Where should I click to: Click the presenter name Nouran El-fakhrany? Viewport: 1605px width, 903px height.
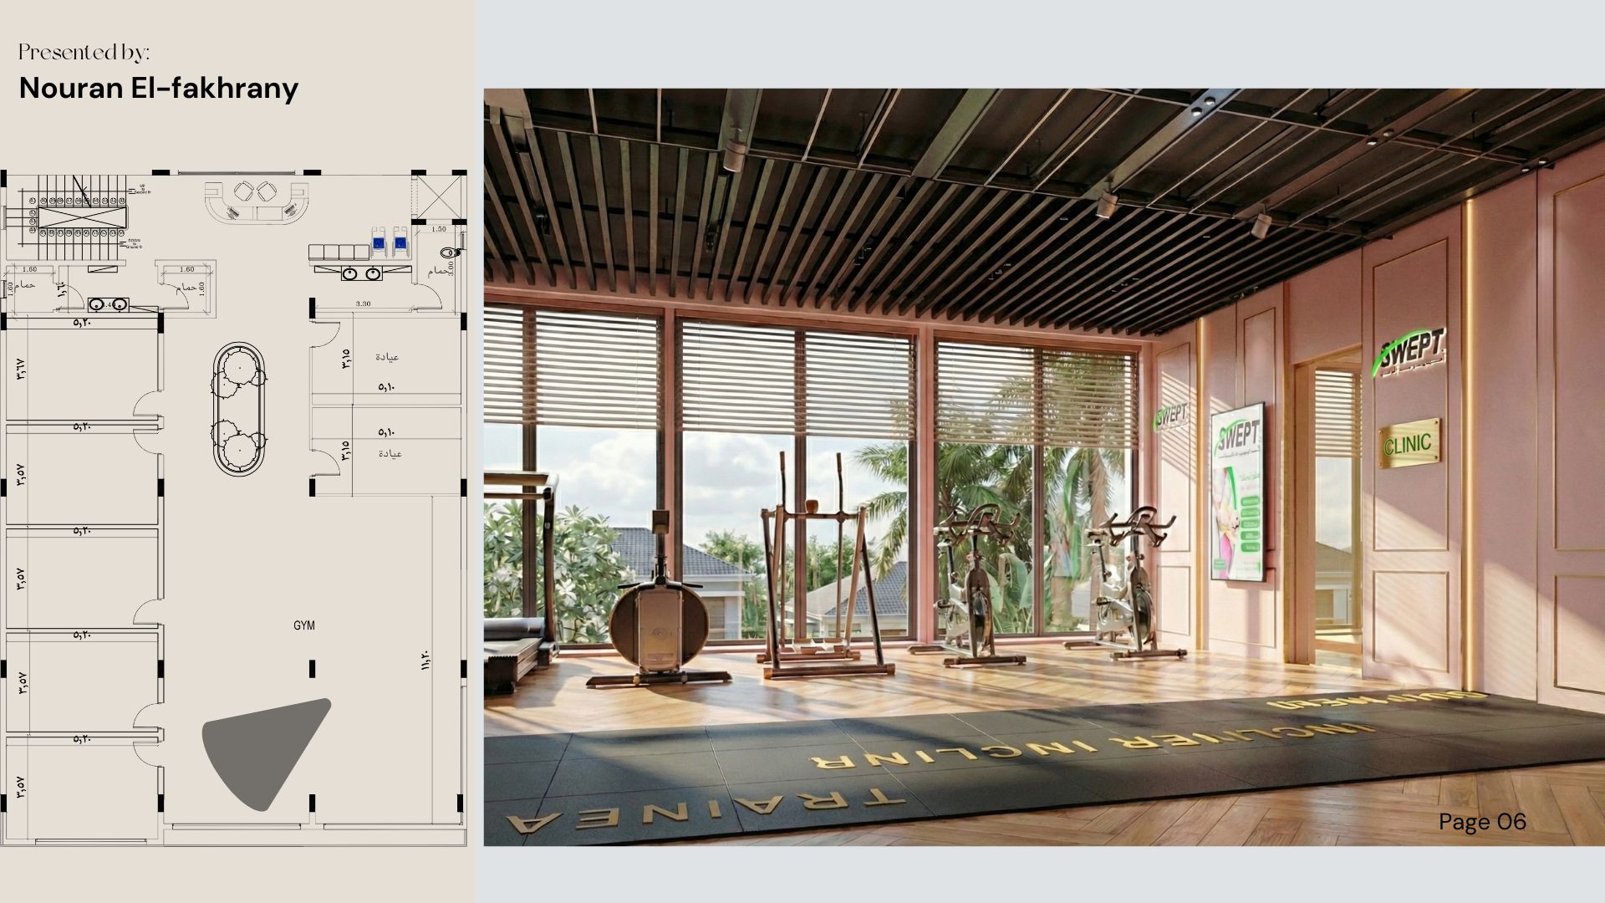pos(158,88)
